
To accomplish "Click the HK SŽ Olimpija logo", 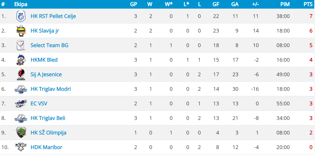I will tap(21, 133).
